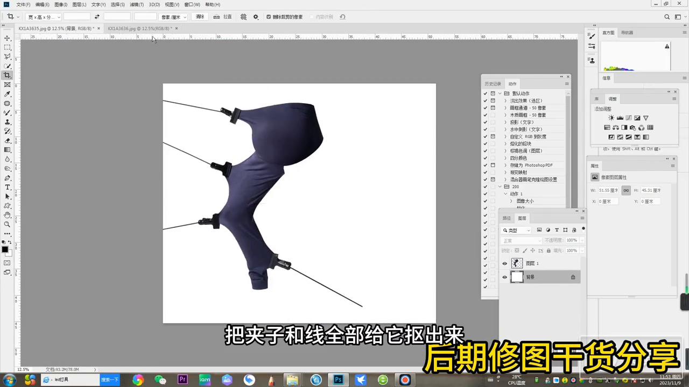Switch to the 路径 tab
The width and height of the screenshot is (689, 387).
(507, 218)
